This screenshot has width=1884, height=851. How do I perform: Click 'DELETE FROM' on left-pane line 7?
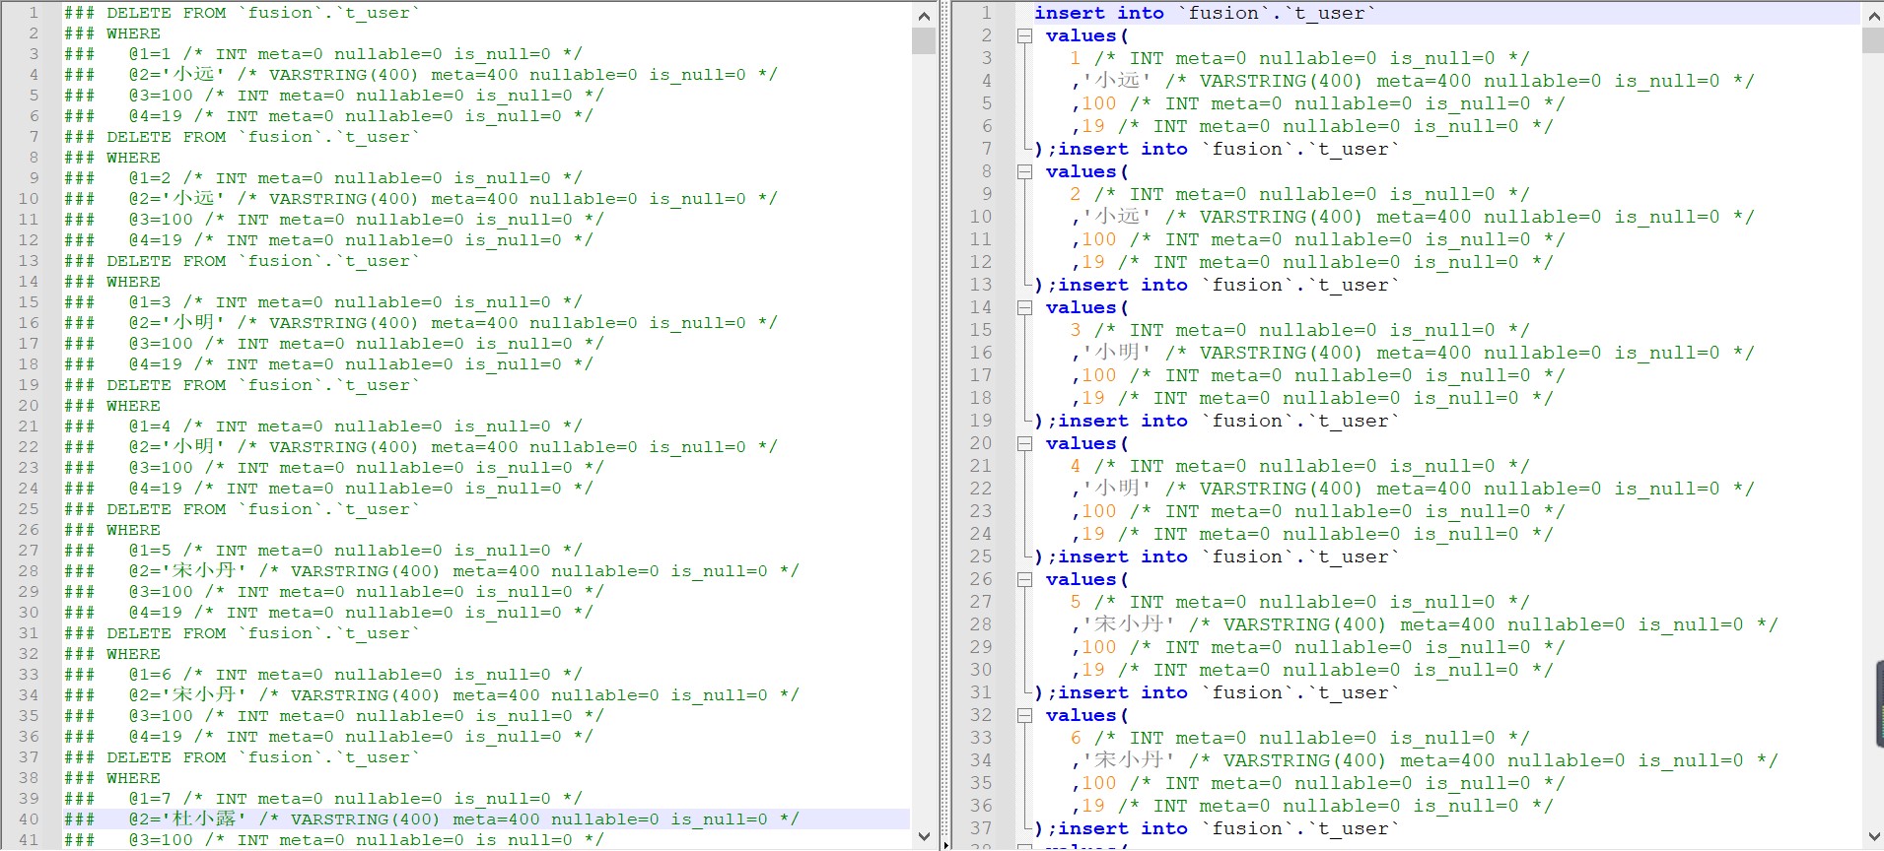point(167,137)
